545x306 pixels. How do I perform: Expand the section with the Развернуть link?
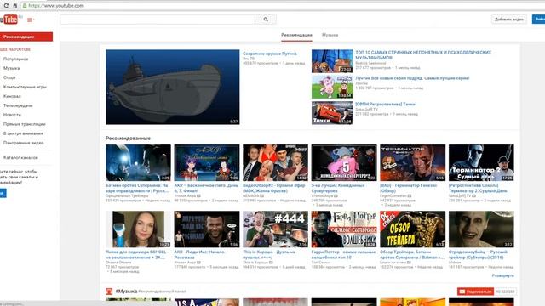[x=503, y=275]
